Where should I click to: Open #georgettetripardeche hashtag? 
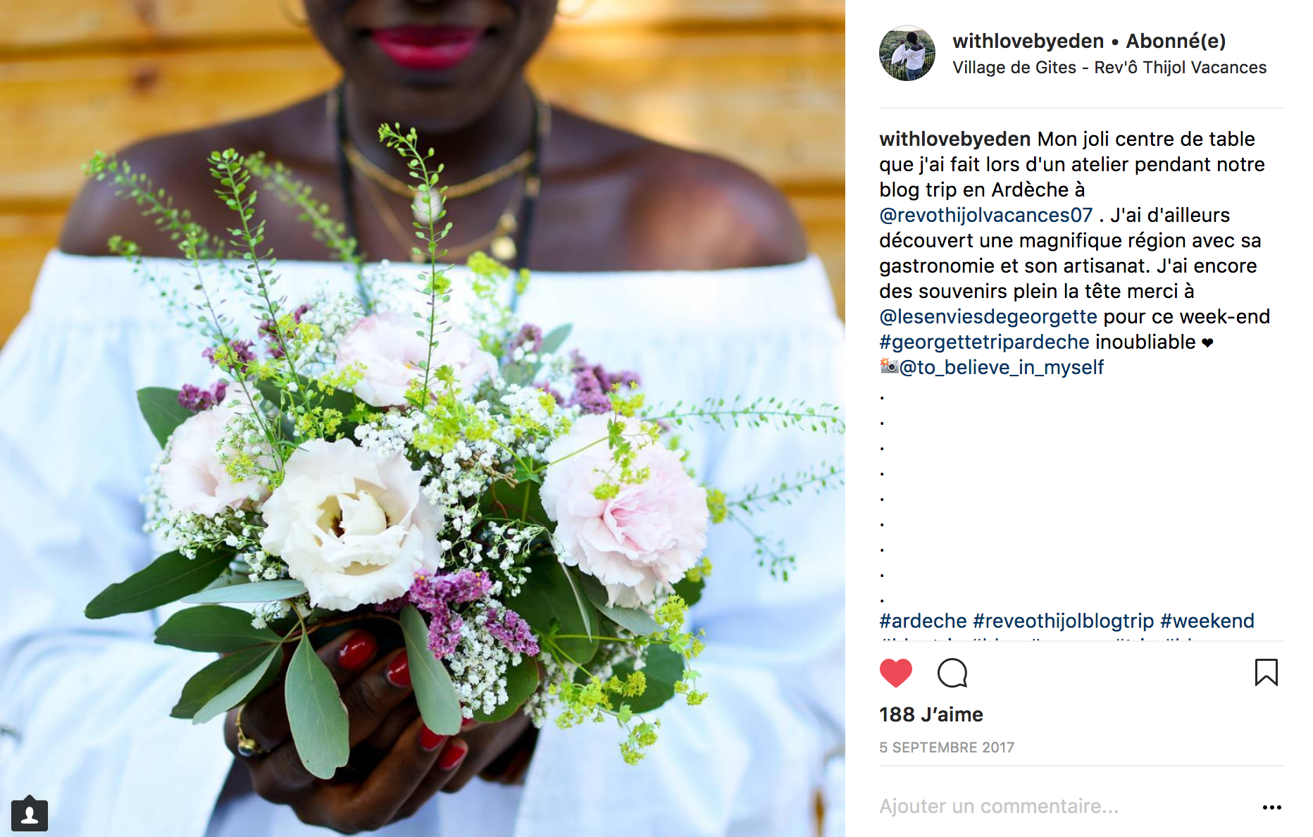[x=984, y=342]
